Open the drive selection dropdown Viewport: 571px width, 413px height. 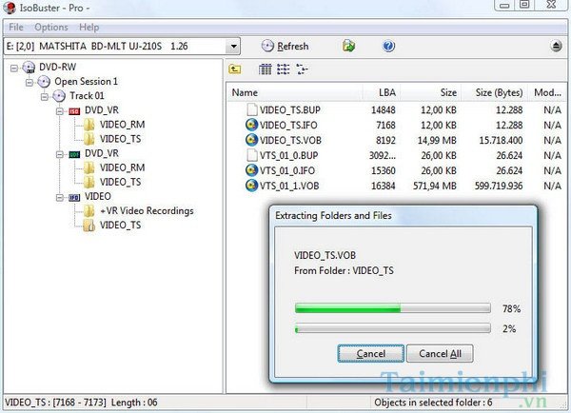tap(233, 47)
